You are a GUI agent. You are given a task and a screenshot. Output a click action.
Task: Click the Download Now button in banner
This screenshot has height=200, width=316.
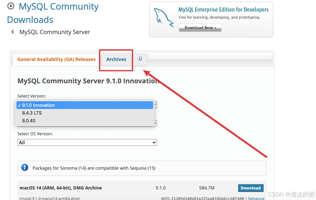200,28
